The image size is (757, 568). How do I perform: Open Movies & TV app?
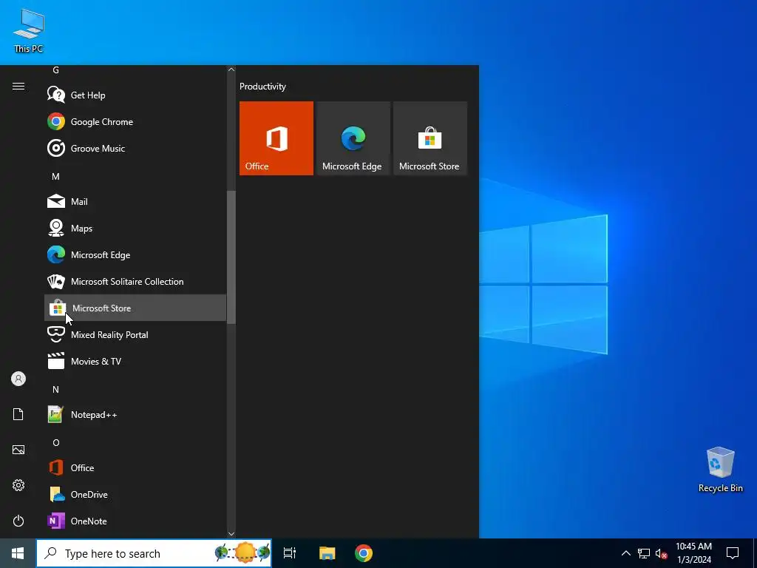point(135,361)
